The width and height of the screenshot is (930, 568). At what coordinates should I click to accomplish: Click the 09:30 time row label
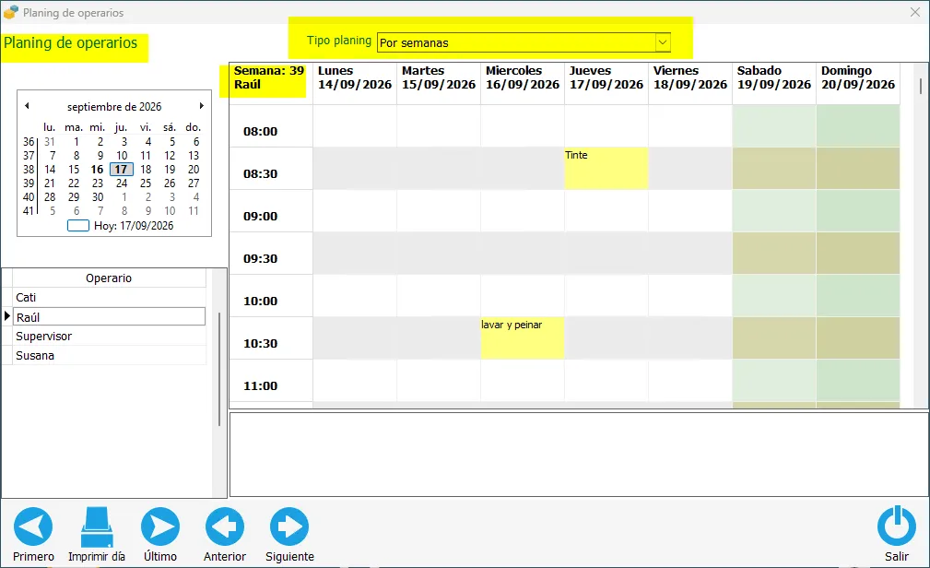pos(260,258)
